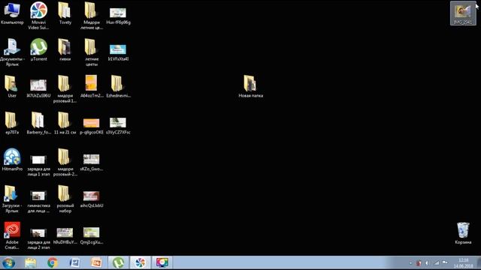The height and width of the screenshot is (270, 481).
Task: Select the User folder icon
Action: point(12,86)
